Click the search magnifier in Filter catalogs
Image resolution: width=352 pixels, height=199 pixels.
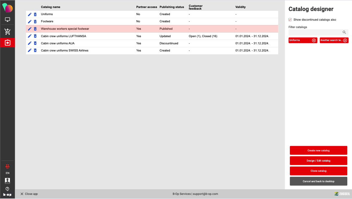pos(344,32)
